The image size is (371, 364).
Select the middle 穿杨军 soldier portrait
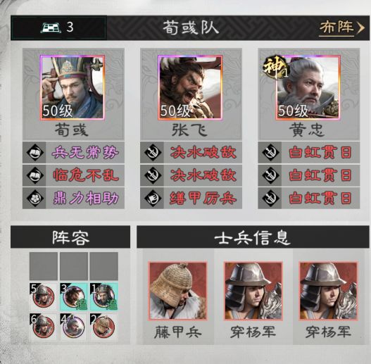(253, 291)
